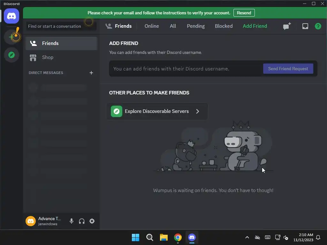Click the display/network tray icon
Viewport: 327px width, 245px height.
pyautogui.click(x=278, y=237)
